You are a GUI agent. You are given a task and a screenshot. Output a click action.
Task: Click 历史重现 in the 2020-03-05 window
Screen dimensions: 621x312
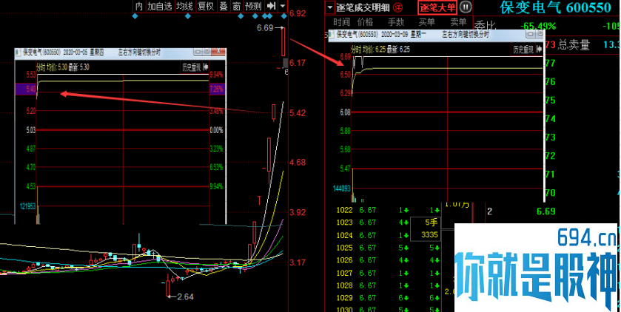point(191,67)
